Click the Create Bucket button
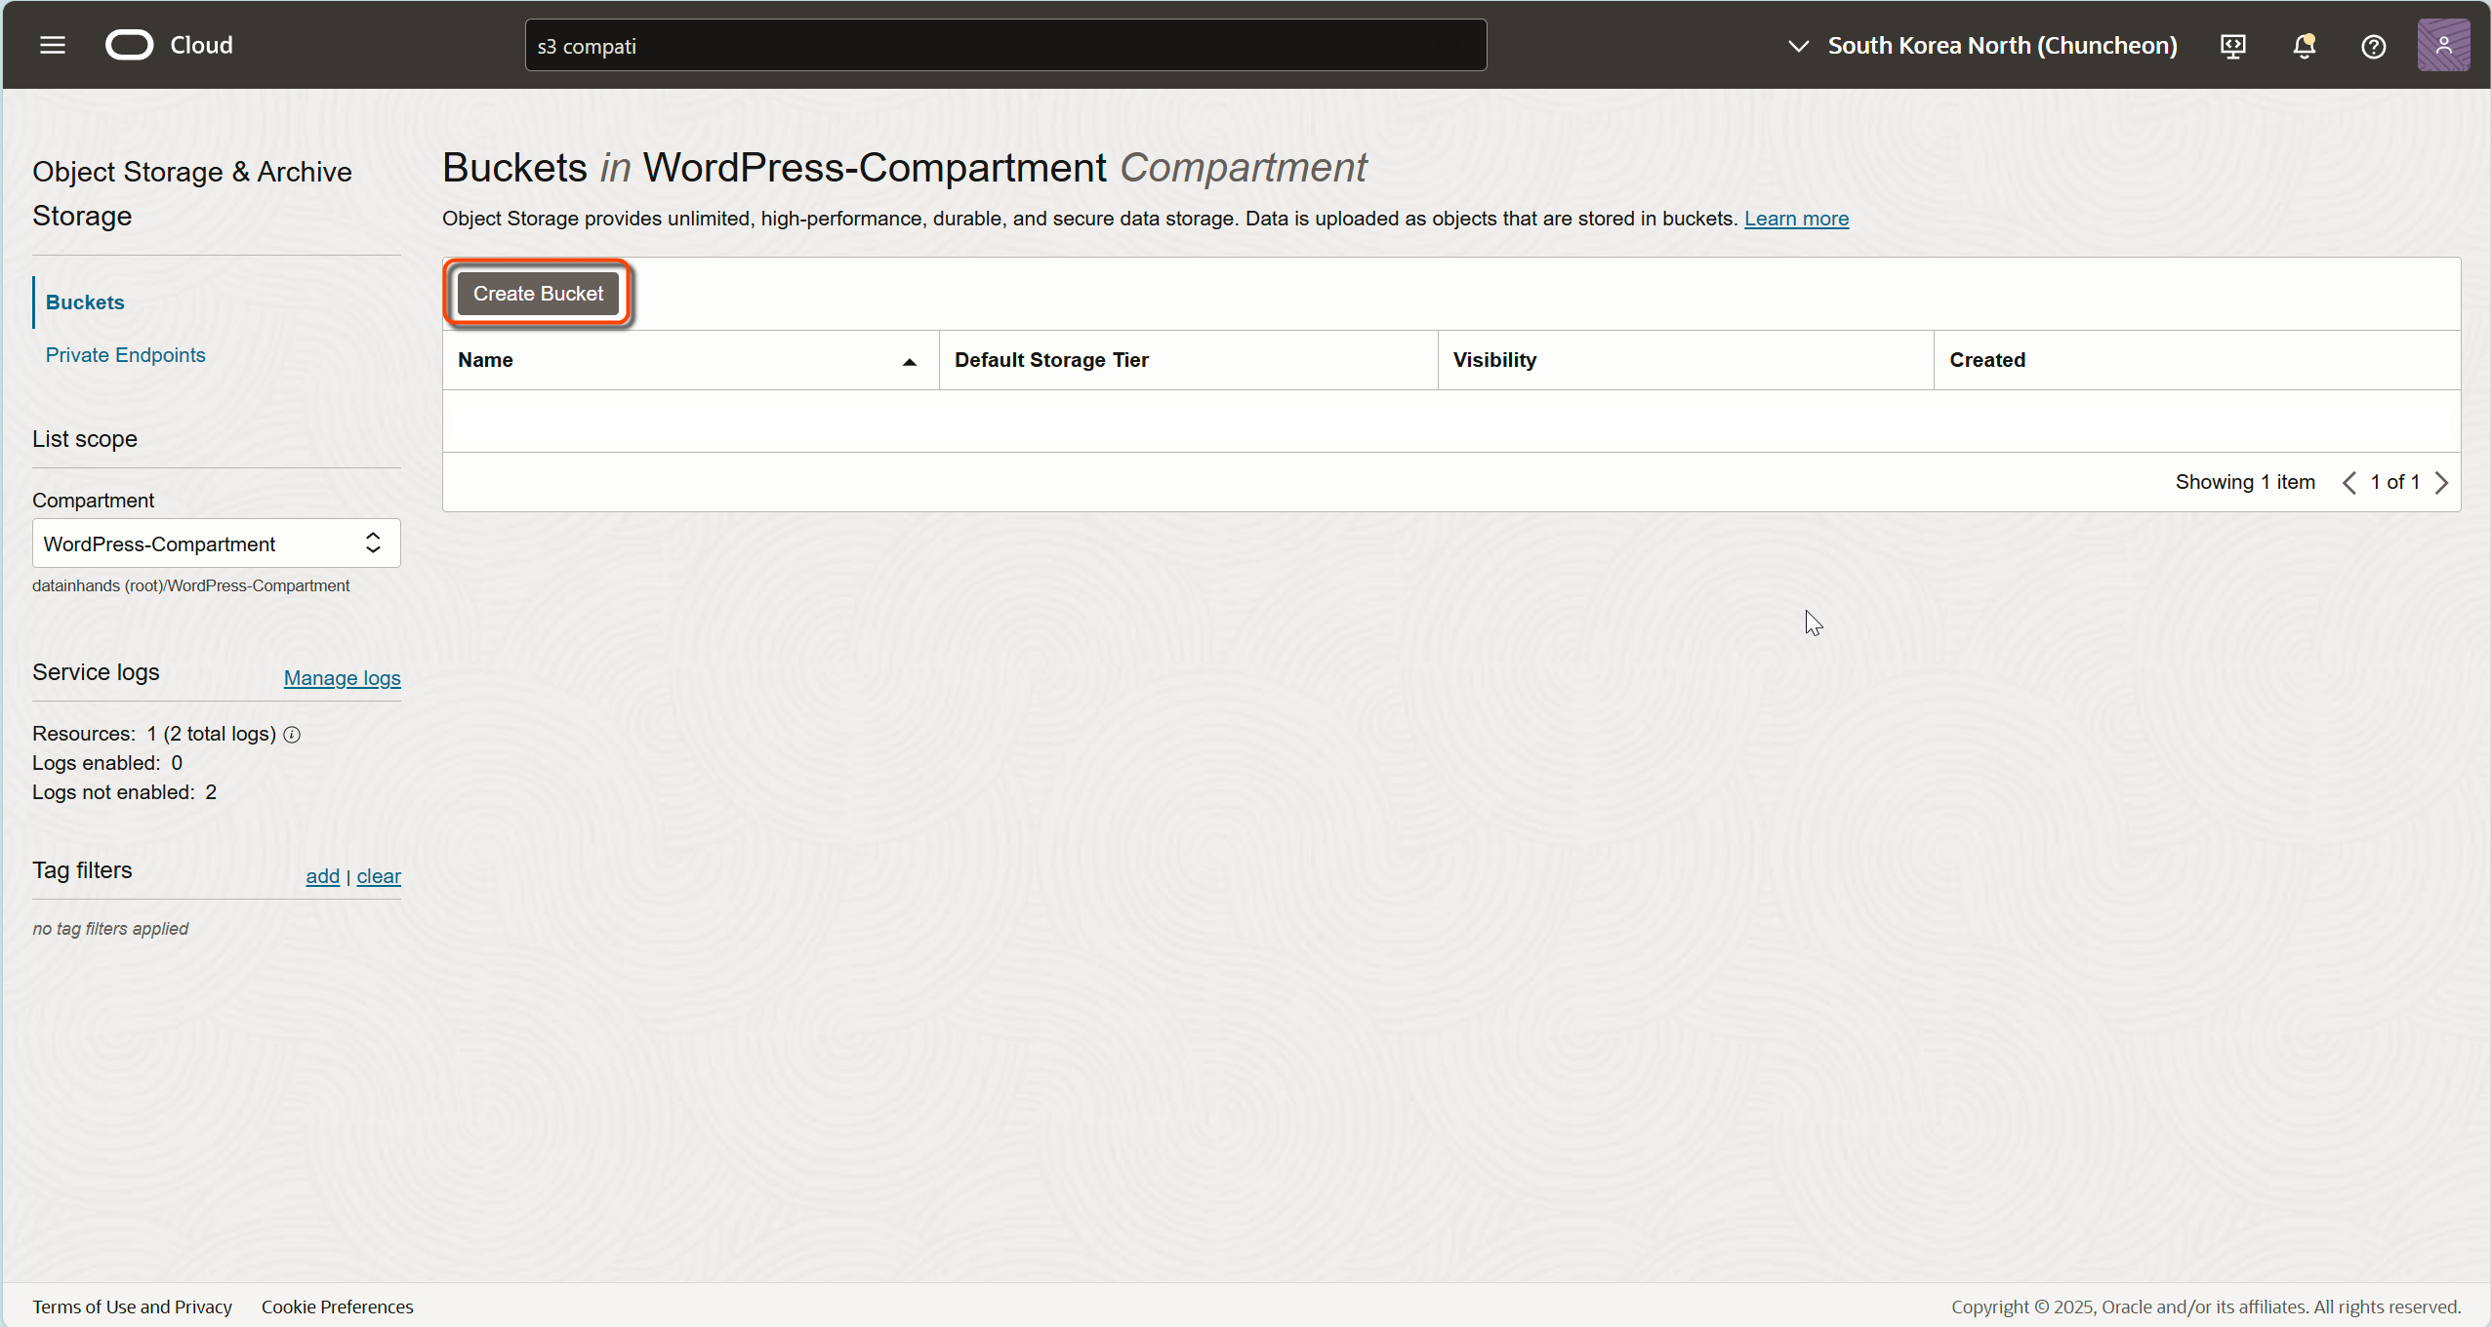This screenshot has height=1327, width=2491. click(x=539, y=293)
